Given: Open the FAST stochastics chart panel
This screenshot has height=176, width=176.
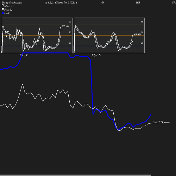Looking at the screenshot, I should [37, 35].
